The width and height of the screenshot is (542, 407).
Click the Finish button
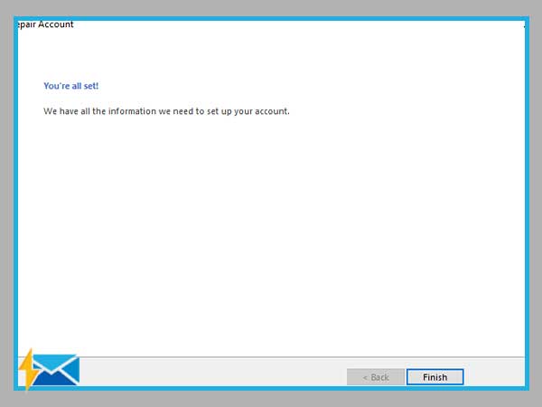tap(435, 377)
